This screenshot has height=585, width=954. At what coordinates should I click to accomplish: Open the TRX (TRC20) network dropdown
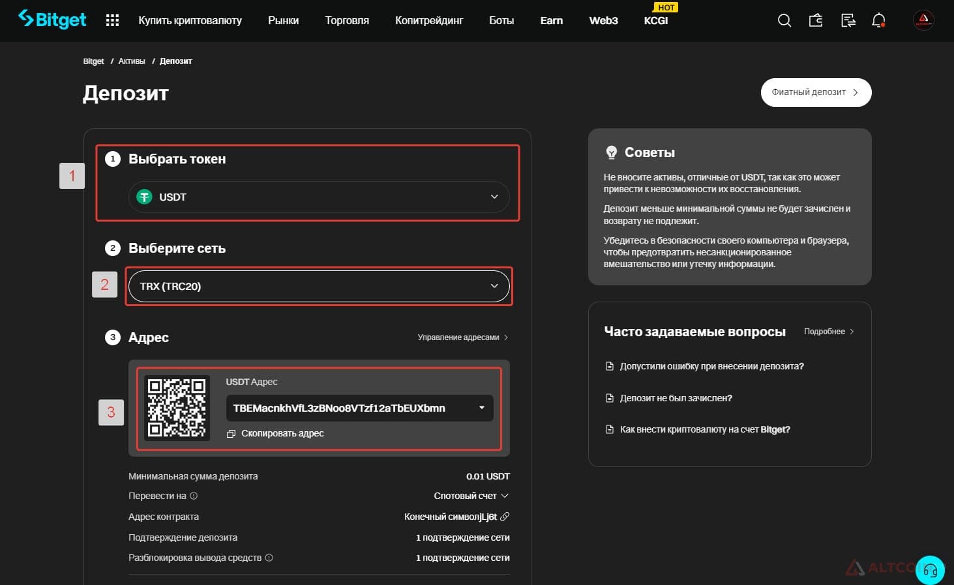319,286
